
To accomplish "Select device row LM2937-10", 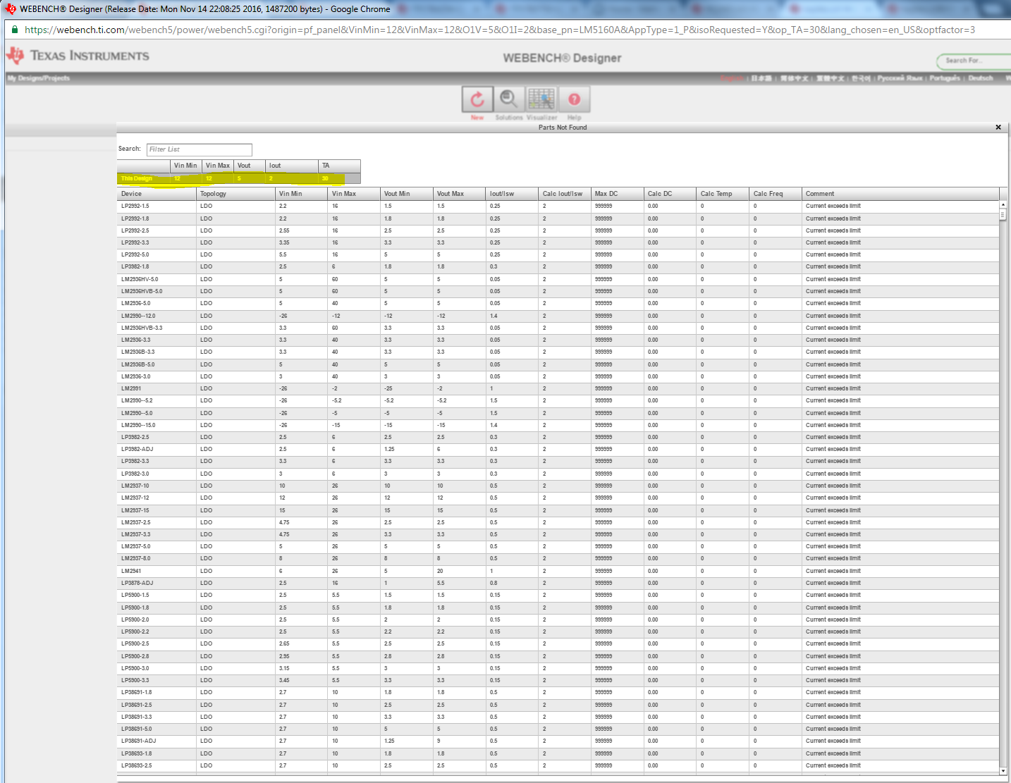I will click(558, 486).
